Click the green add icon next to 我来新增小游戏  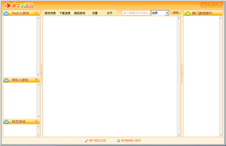[x=118, y=141]
